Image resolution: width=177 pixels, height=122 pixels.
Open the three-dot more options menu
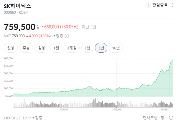click(x=173, y=5)
